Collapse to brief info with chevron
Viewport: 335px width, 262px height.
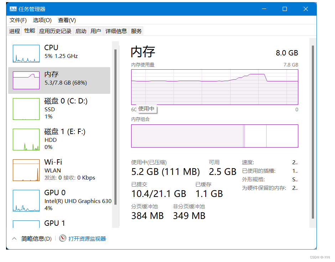click(x=14, y=239)
